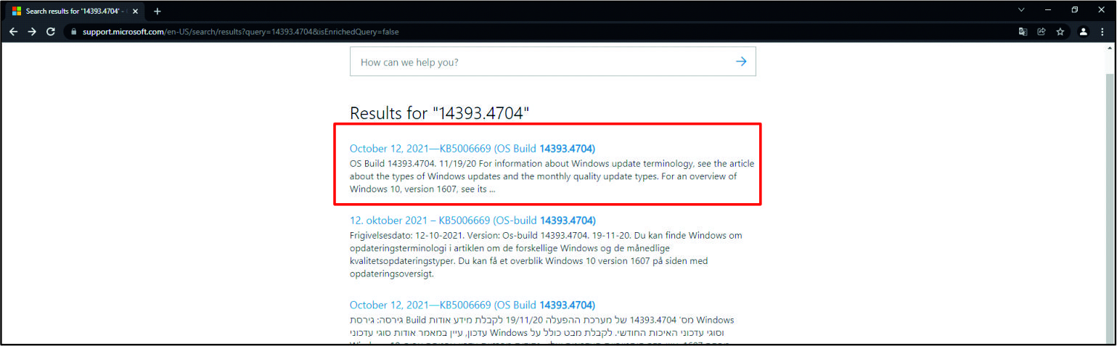Go back to the previous page
This screenshot has width=1117, height=346.
pyautogui.click(x=13, y=32)
